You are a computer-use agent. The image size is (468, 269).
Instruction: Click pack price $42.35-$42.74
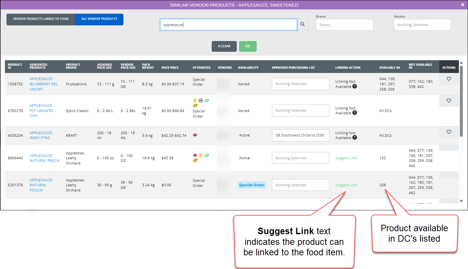[174, 135]
